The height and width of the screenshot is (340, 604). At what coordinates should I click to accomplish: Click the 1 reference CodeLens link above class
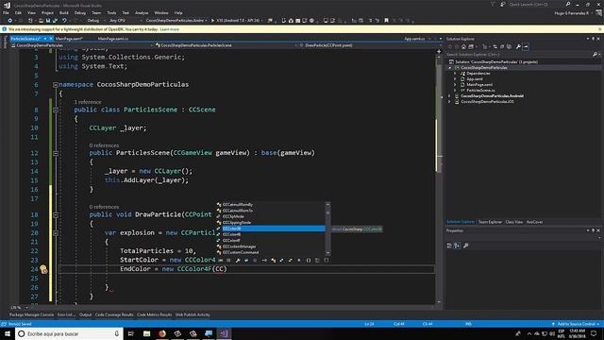click(x=88, y=102)
